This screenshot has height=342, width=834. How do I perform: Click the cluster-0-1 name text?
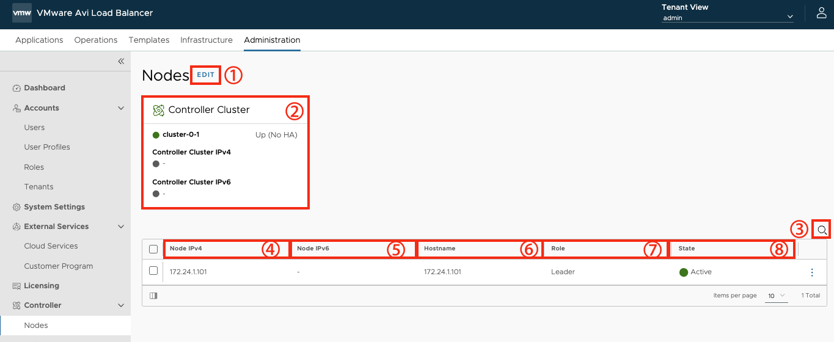point(181,135)
